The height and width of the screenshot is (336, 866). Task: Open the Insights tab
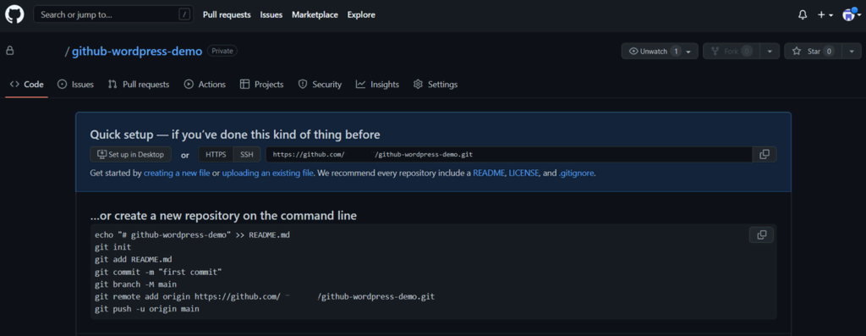[378, 85]
